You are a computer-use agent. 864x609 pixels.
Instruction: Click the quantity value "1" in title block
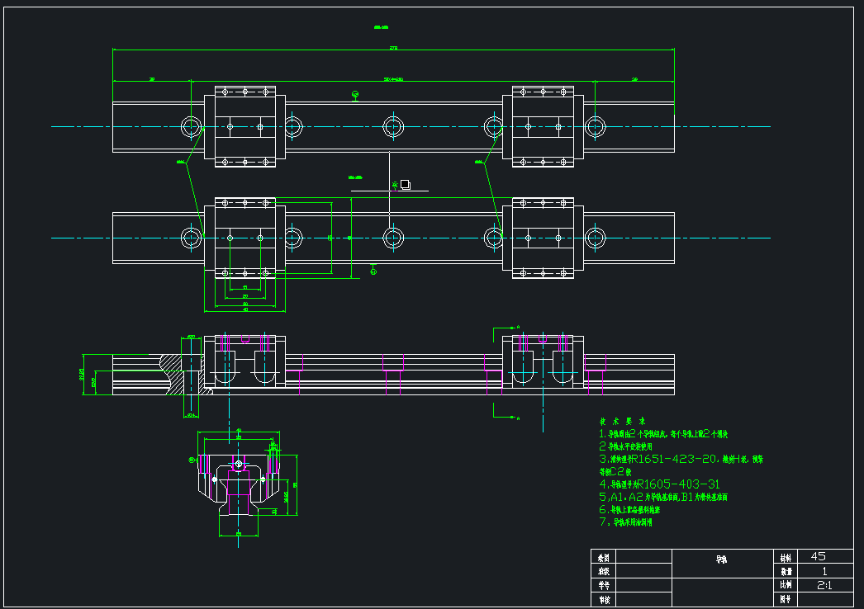[824, 571]
